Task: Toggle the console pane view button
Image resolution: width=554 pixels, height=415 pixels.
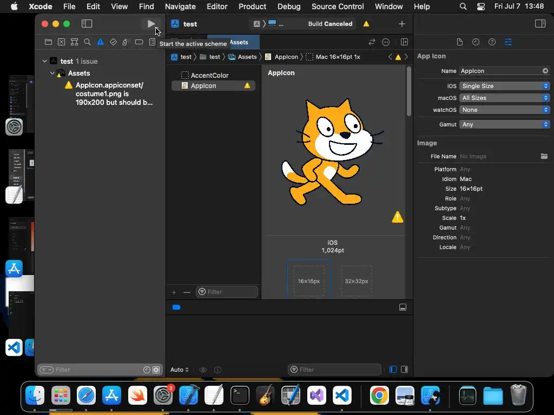Action: (404, 370)
